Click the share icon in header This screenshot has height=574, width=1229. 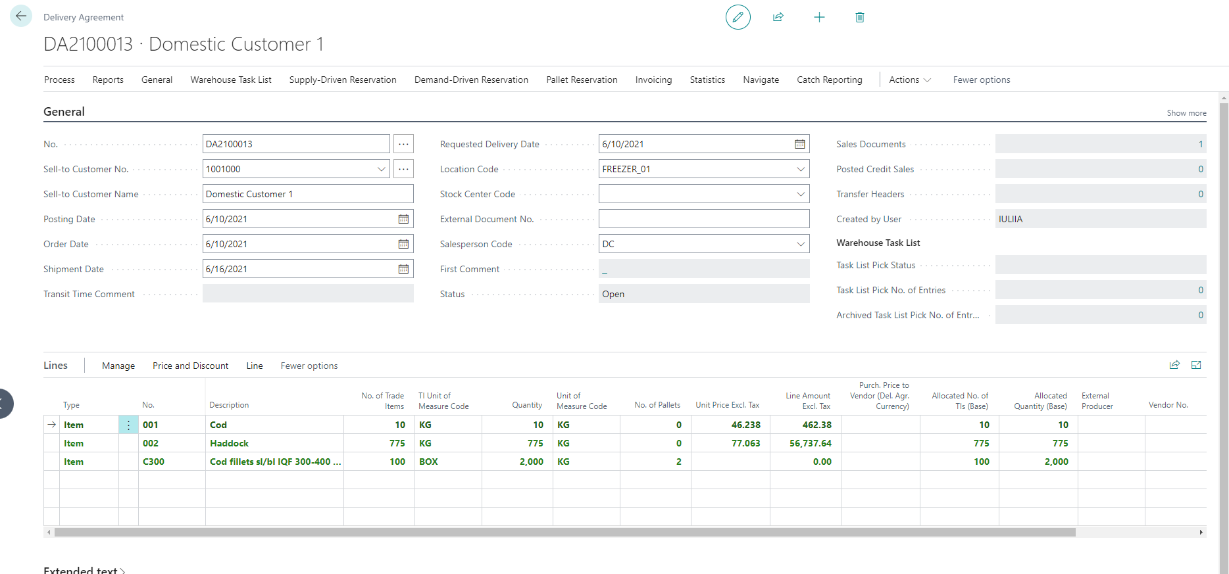[x=778, y=17]
